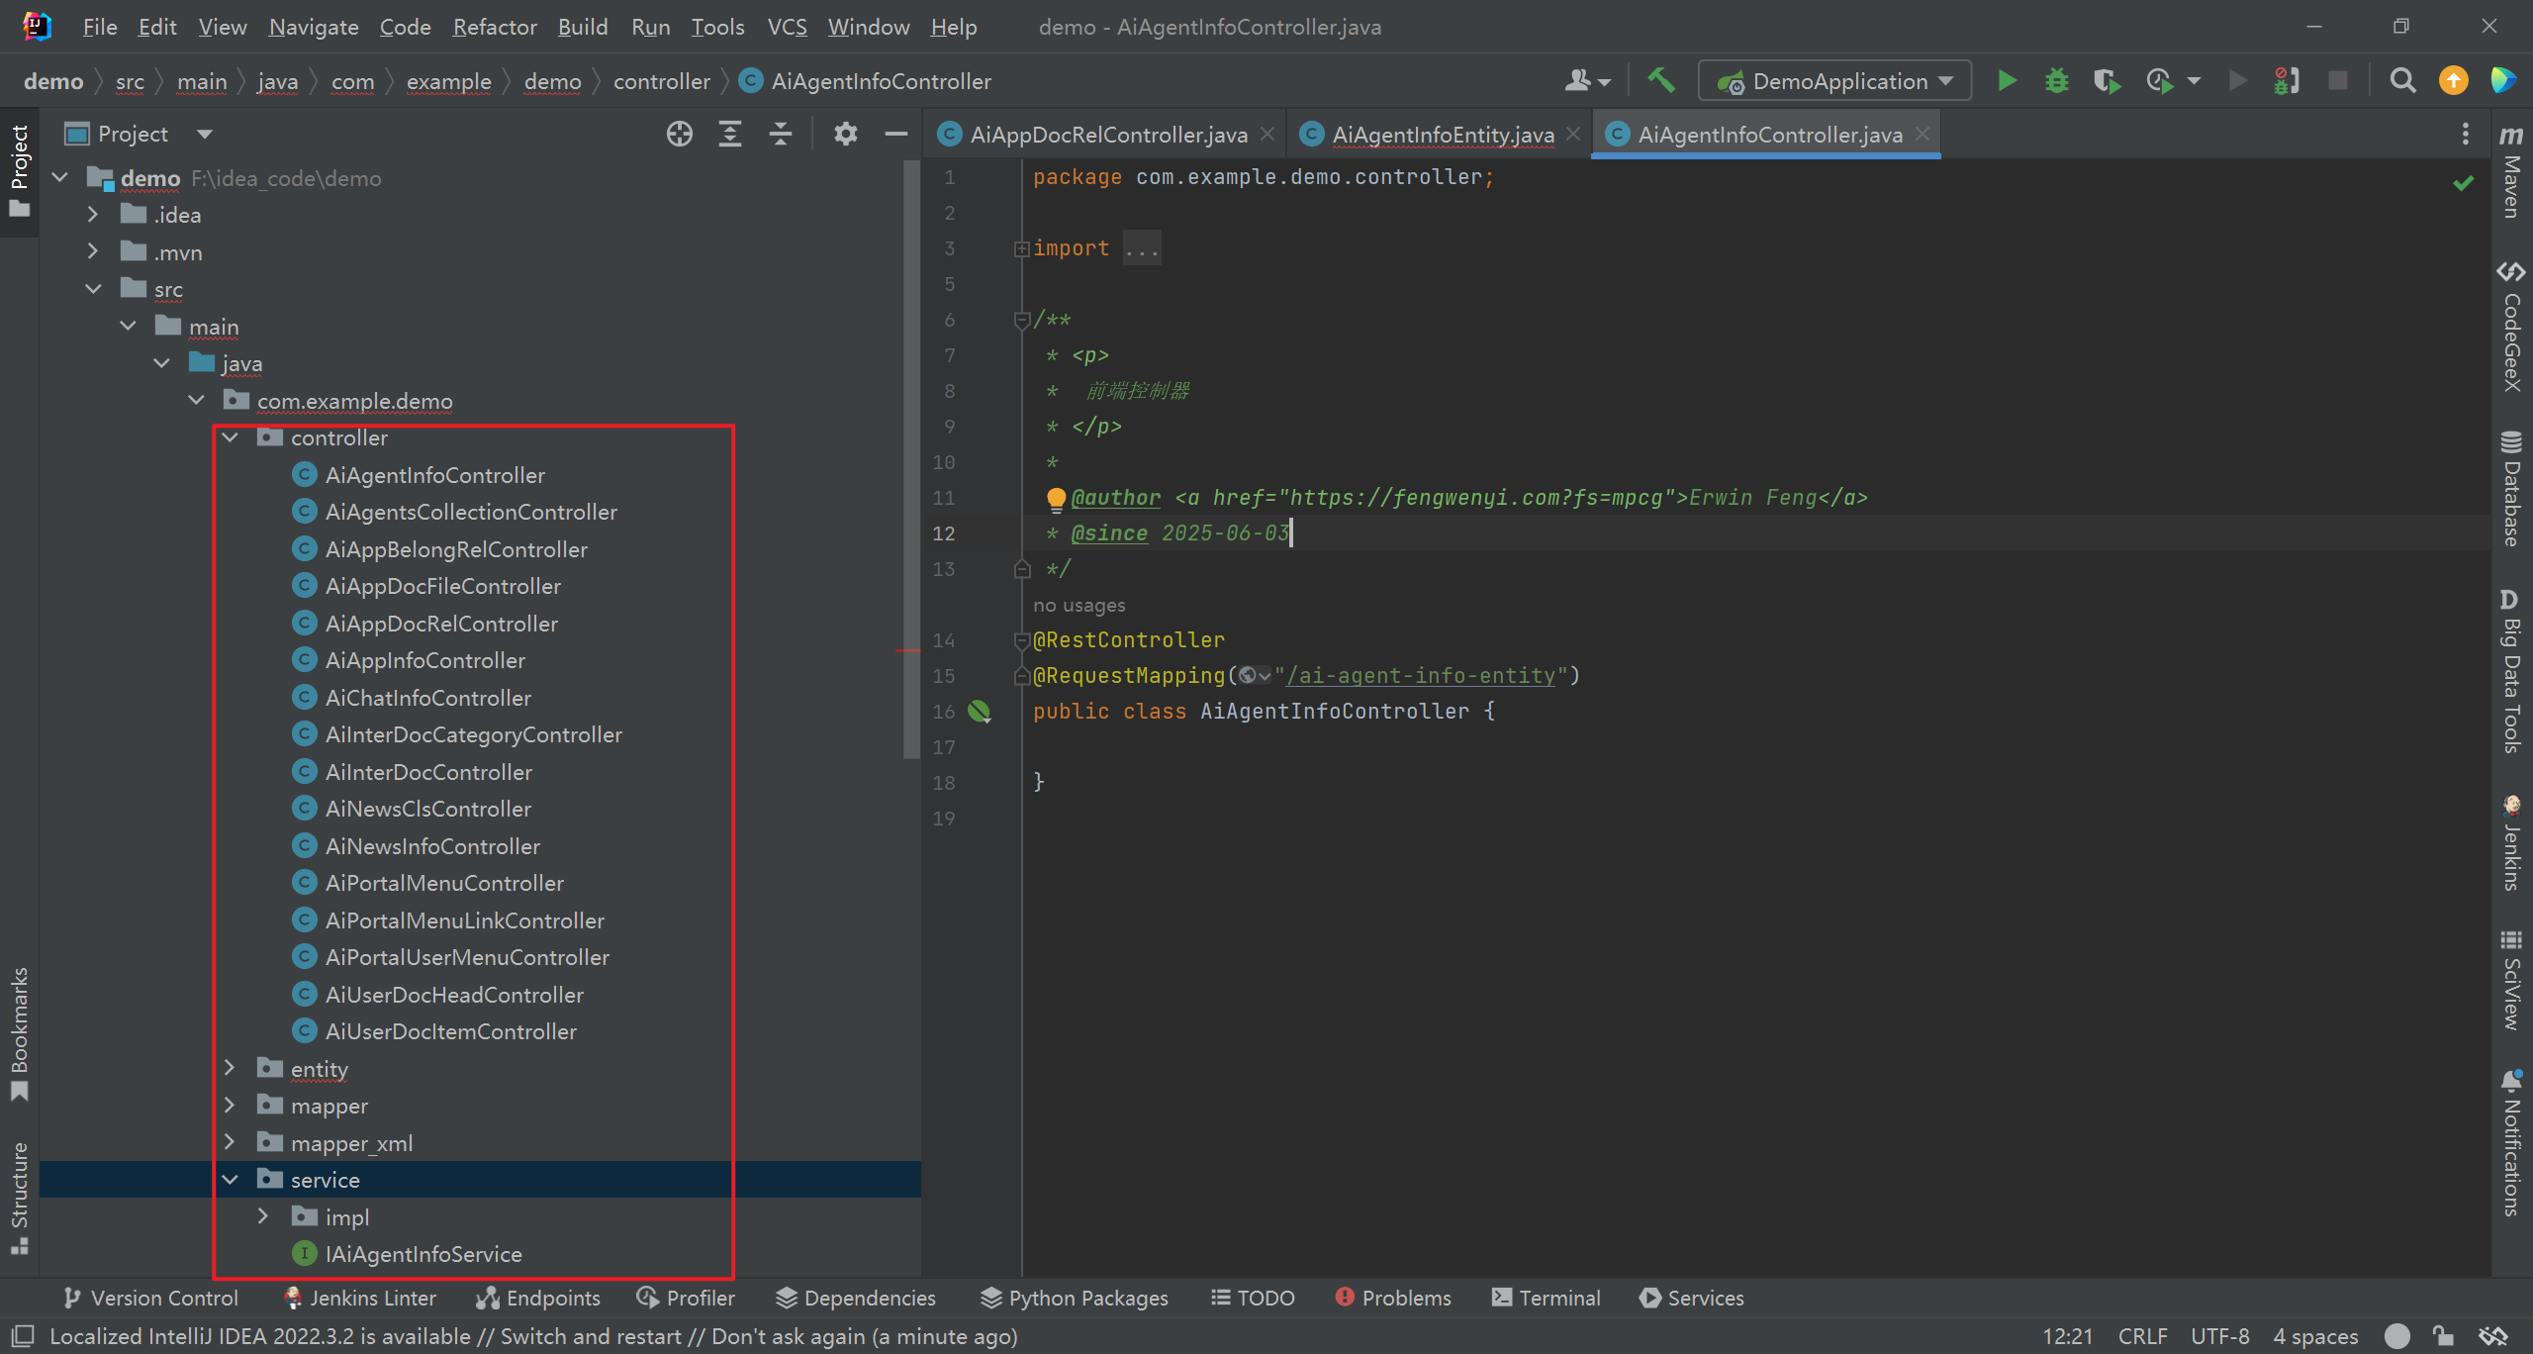The height and width of the screenshot is (1354, 2533).
Task: Toggle the Structure tool window button
Action: coord(19,1198)
